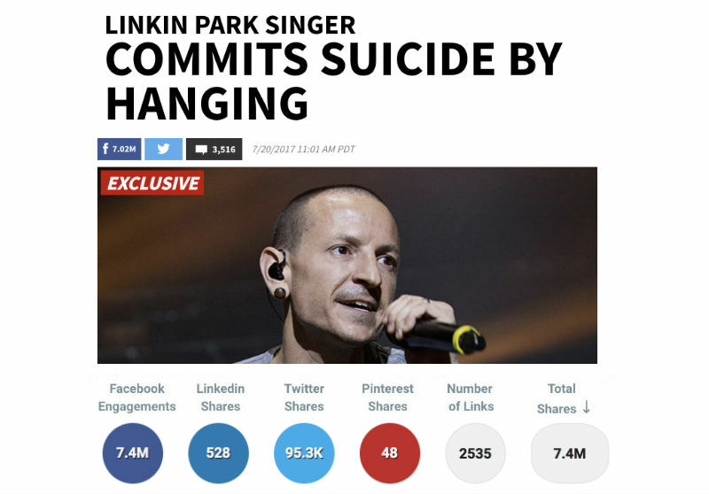This screenshot has width=709, height=494.
Task: Select the Facebook Engagements 7.4M circle
Action: tap(132, 453)
